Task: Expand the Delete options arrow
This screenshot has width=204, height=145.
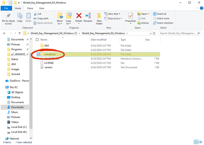Action: (x=79, y=23)
